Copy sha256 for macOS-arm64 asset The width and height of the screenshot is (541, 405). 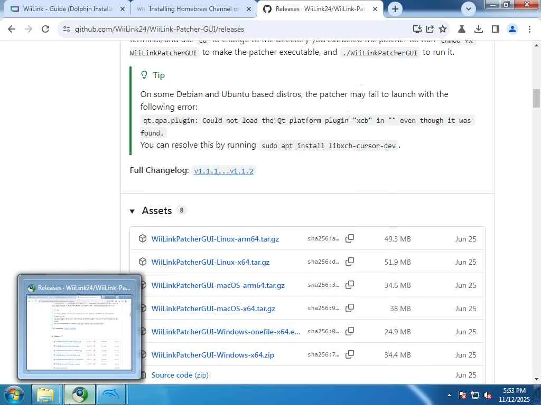point(350,284)
